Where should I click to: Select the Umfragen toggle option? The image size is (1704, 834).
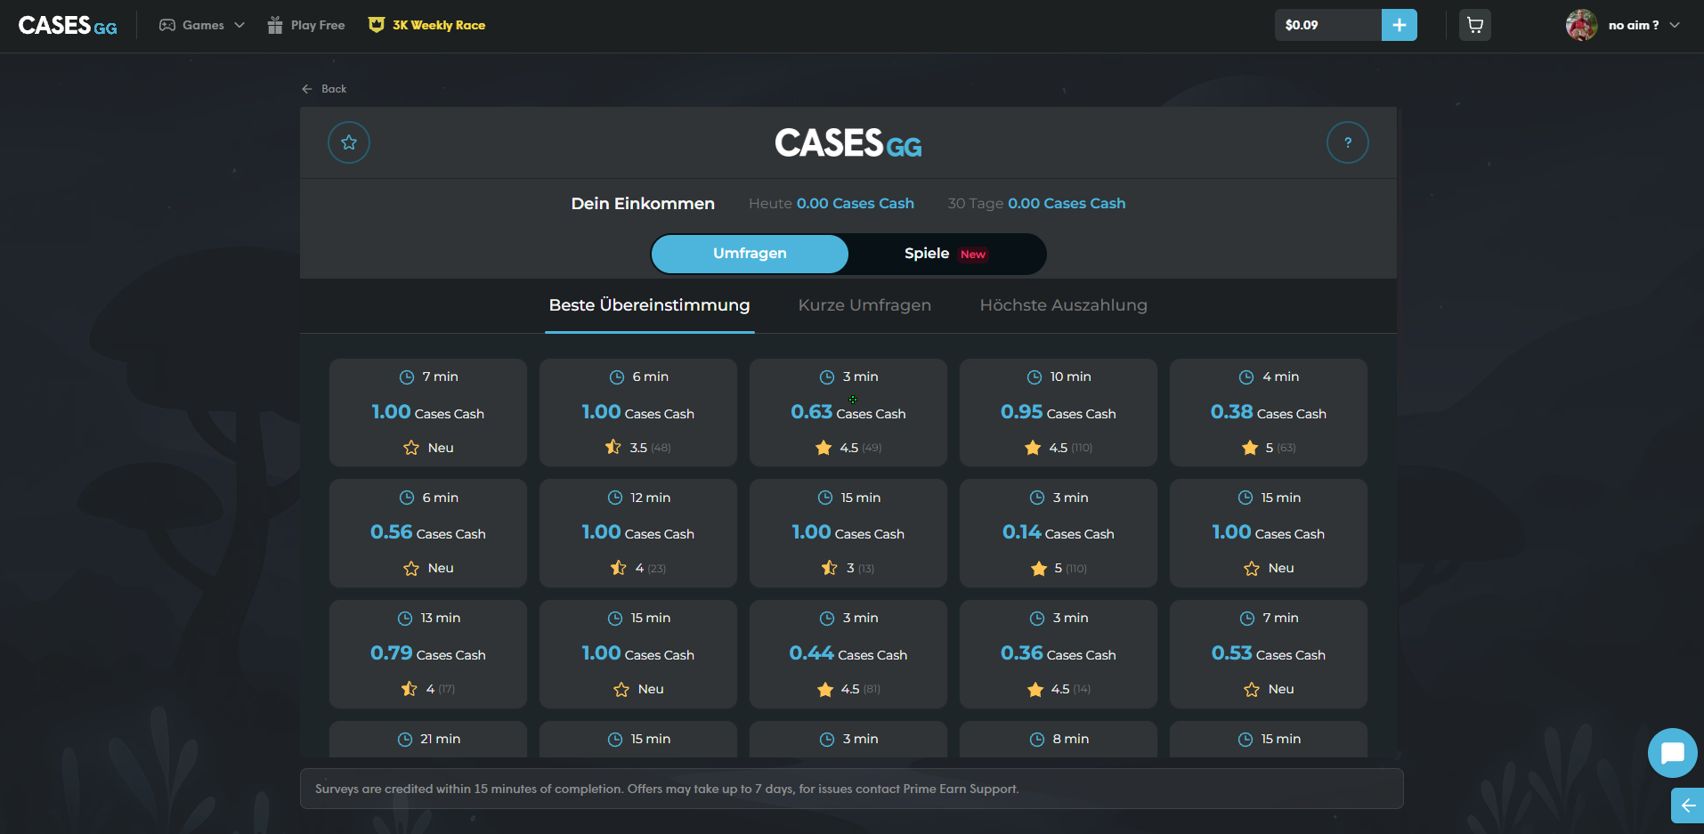pos(750,254)
